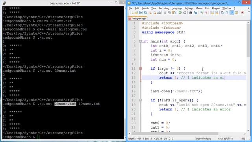This screenshot has width=252, height=142.
Task: Click the highlighted 20nums.txt in PuTTY
Action: (x=65, y=104)
